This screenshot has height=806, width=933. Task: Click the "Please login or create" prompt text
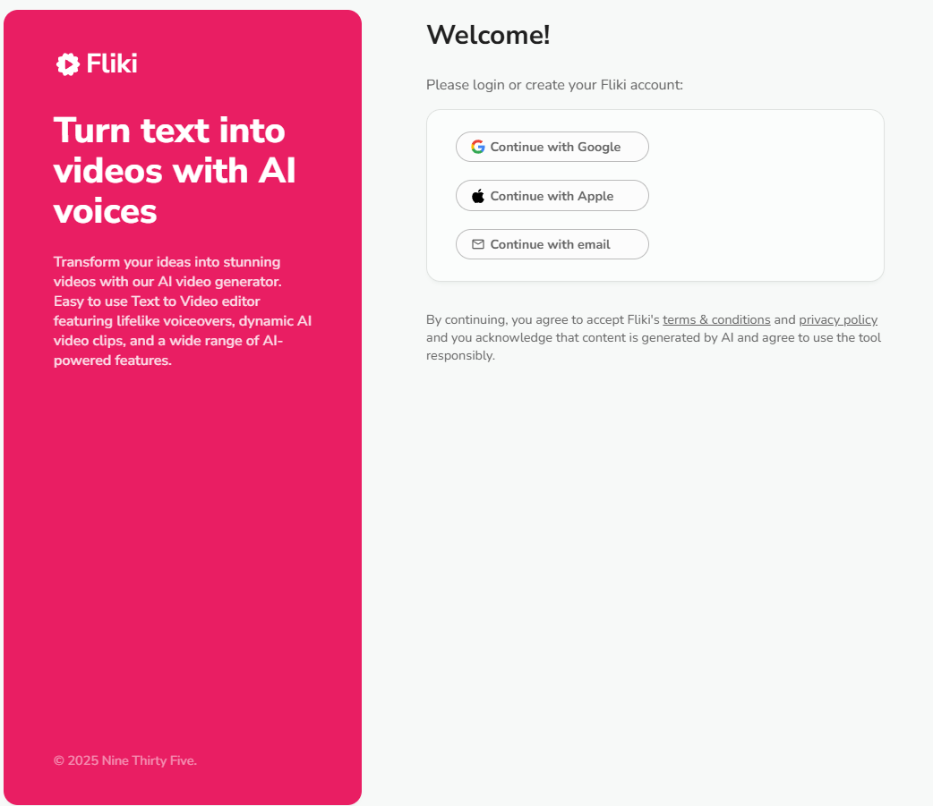(x=554, y=85)
